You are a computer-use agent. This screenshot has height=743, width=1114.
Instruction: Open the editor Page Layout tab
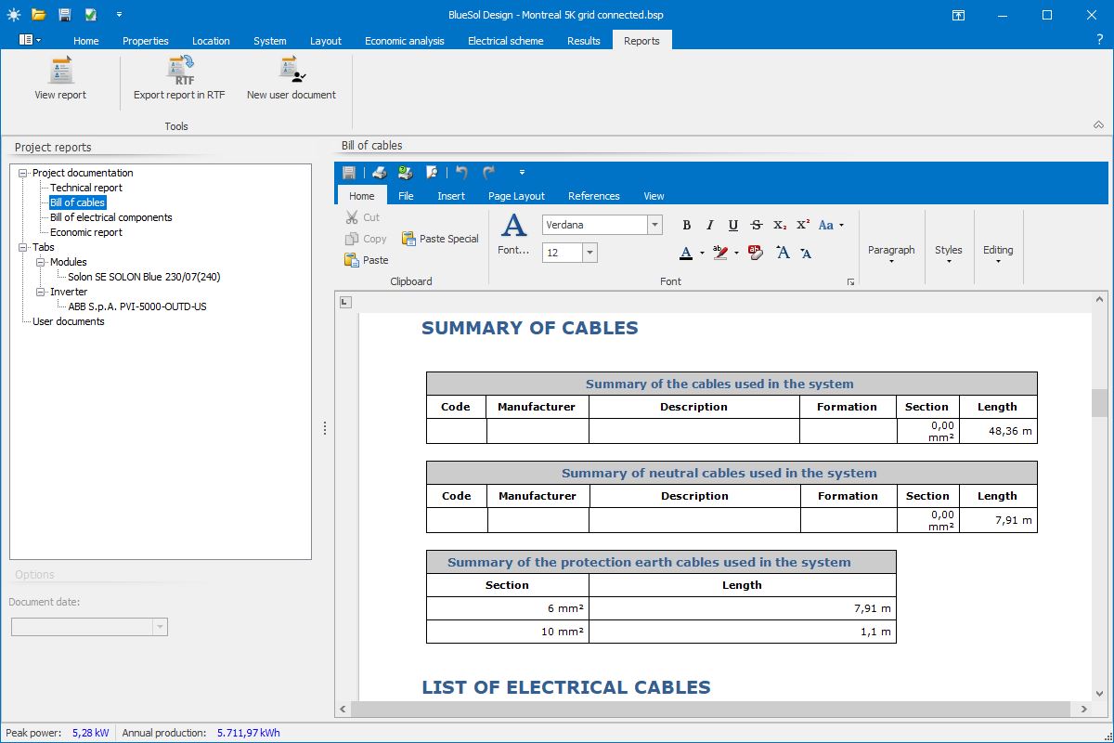tap(516, 196)
